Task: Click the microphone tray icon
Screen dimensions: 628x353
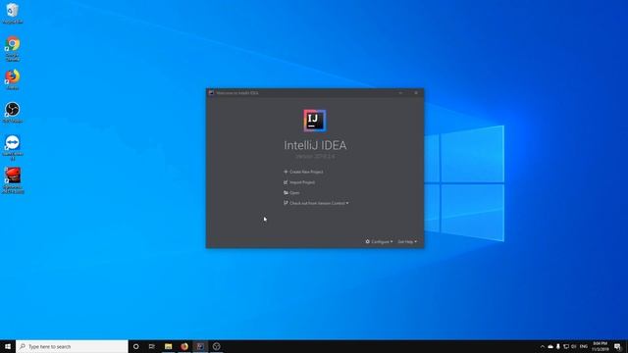Action: [x=558, y=346]
